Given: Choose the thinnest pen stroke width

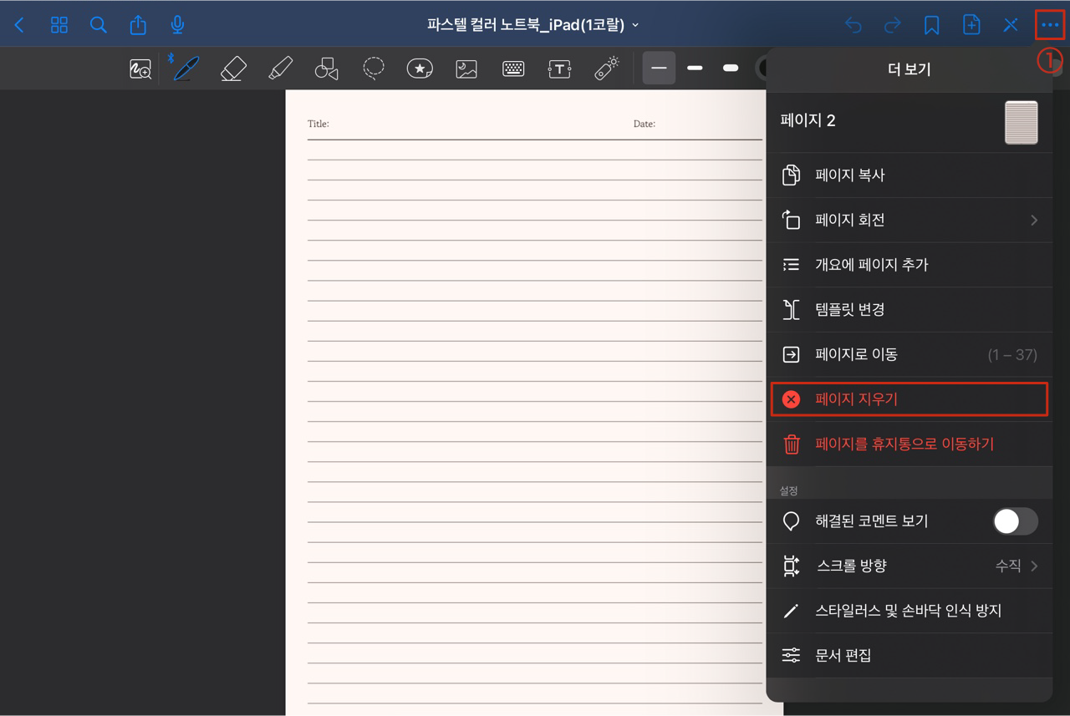Looking at the screenshot, I should click(659, 68).
